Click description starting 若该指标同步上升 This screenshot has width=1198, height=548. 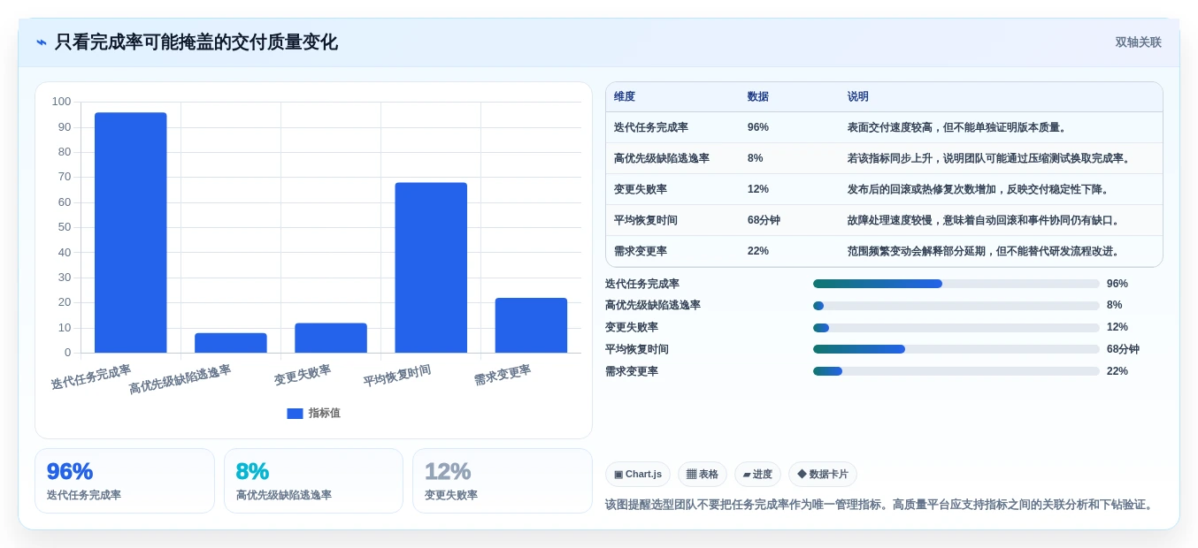tap(991, 158)
